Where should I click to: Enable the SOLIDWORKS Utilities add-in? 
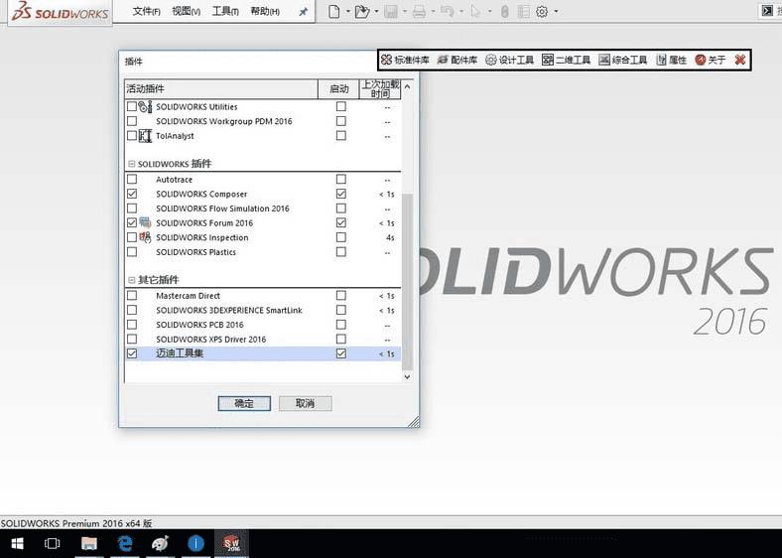132,106
